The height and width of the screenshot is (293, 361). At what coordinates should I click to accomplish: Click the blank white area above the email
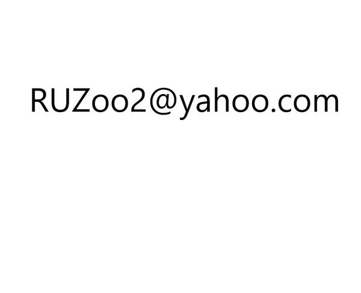[180, 42]
